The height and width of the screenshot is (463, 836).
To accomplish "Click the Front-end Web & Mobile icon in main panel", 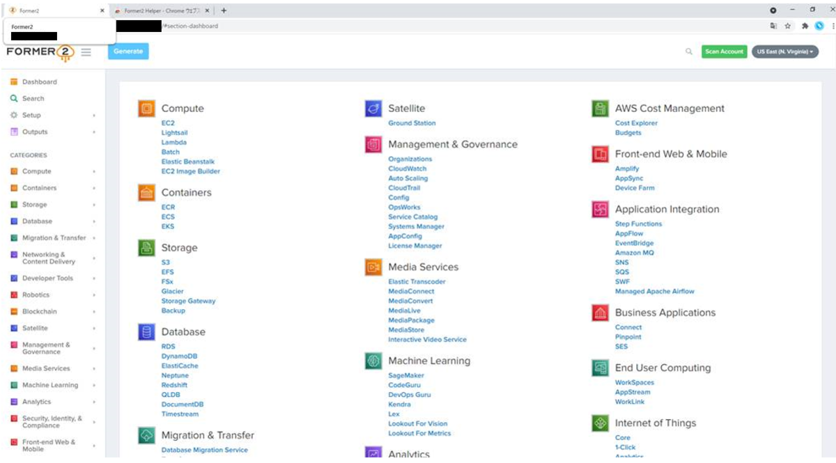I will [601, 155].
